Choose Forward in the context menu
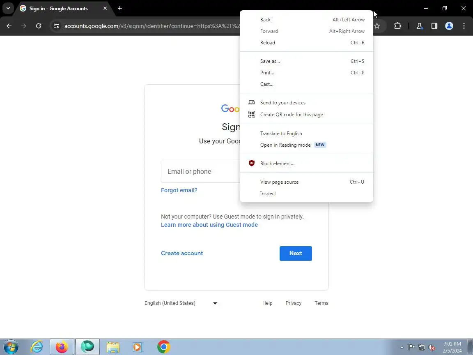The width and height of the screenshot is (473, 355). pyautogui.click(x=306, y=31)
